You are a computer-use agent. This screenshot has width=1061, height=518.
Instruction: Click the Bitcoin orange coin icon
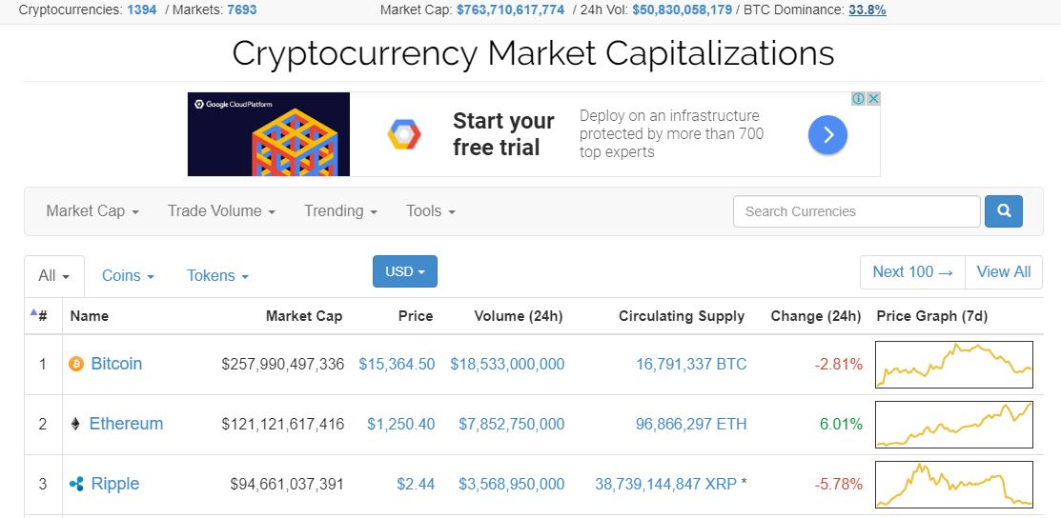(x=76, y=365)
